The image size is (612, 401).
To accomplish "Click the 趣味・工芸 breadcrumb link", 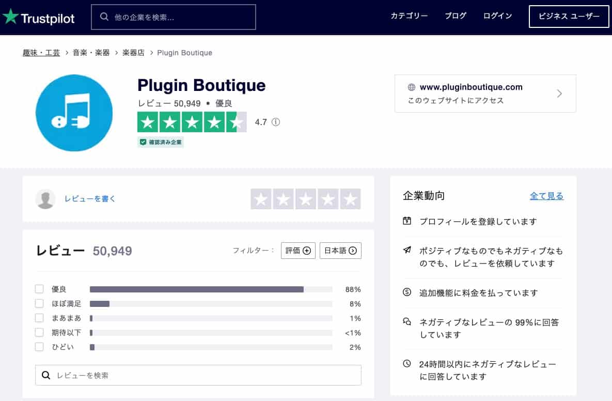I will 41,53.
